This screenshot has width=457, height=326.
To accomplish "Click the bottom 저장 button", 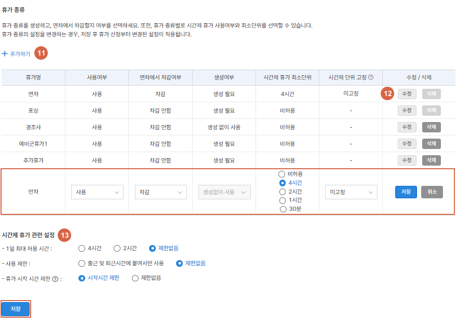I will [16, 309].
